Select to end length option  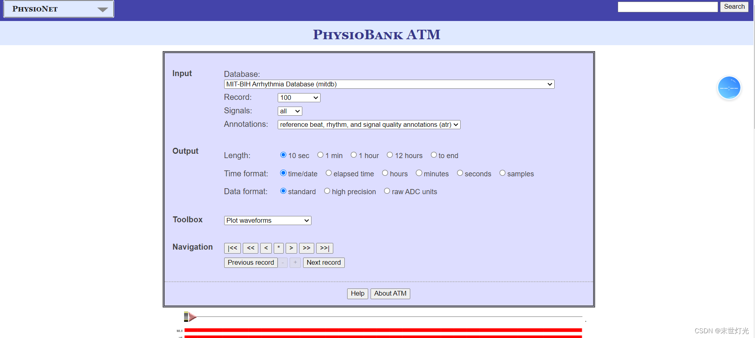tap(434, 155)
